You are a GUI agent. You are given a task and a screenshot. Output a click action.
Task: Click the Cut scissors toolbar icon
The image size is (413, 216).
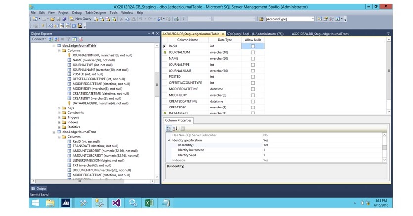[x=121, y=19]
